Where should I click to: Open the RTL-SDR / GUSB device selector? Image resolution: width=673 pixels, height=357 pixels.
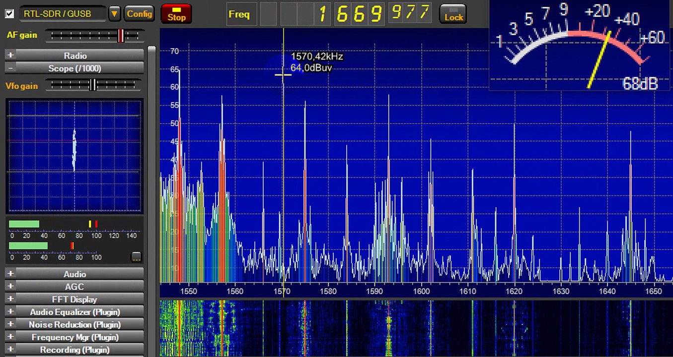click(63, 13)
